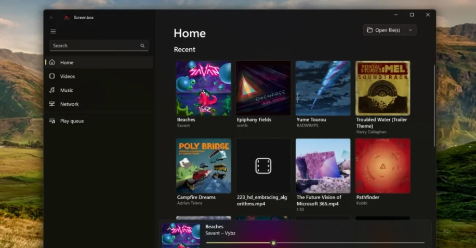Expand the Open file(s) dropdown arrow
Image resolution: width=476 pixels, height=248 pixels.
pos(411,30)
